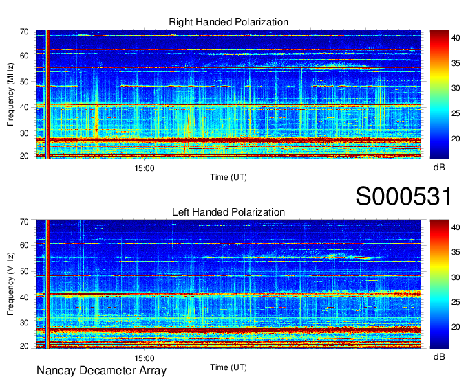Viewport: 468px width, 379px height.
Task: Click the 20 dB label on left-handed colorbar
Action: point(456,328)
